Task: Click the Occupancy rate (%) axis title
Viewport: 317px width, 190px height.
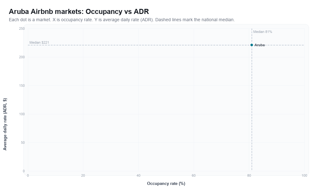Action: click(x=166, y=184)
